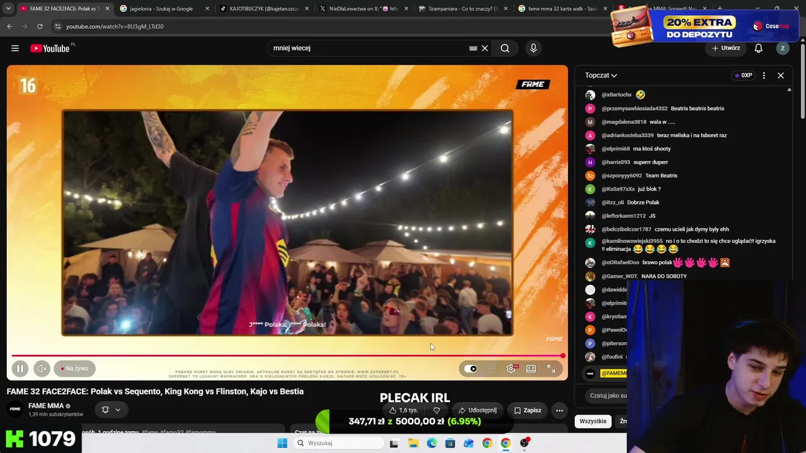Open @xBartochx chat avatar

point(590,95)
